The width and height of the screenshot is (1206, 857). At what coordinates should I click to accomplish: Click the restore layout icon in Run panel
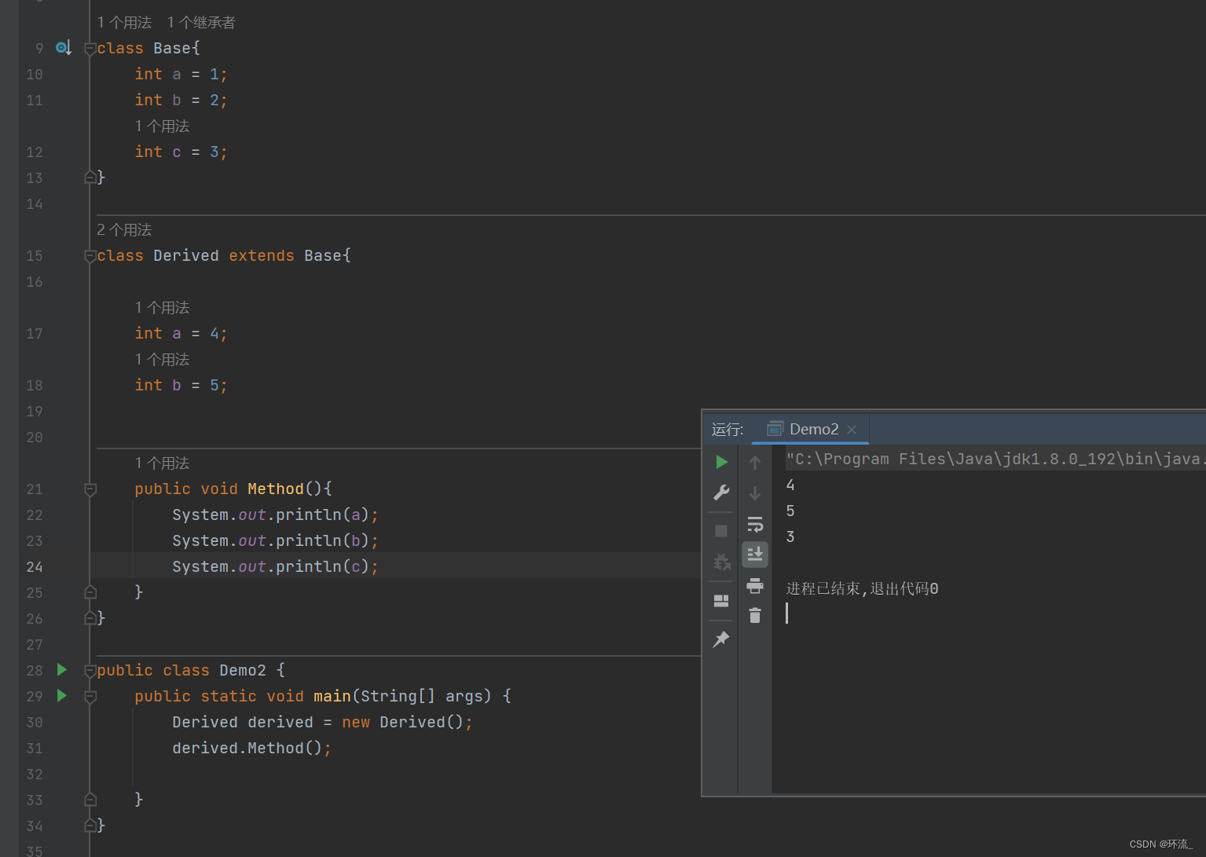721,601
